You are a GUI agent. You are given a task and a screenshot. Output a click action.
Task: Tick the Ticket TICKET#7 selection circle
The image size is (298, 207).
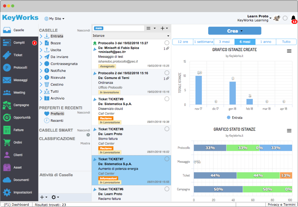167,159
